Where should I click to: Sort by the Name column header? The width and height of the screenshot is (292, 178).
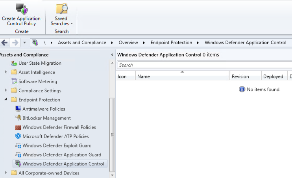pos(183,76)
